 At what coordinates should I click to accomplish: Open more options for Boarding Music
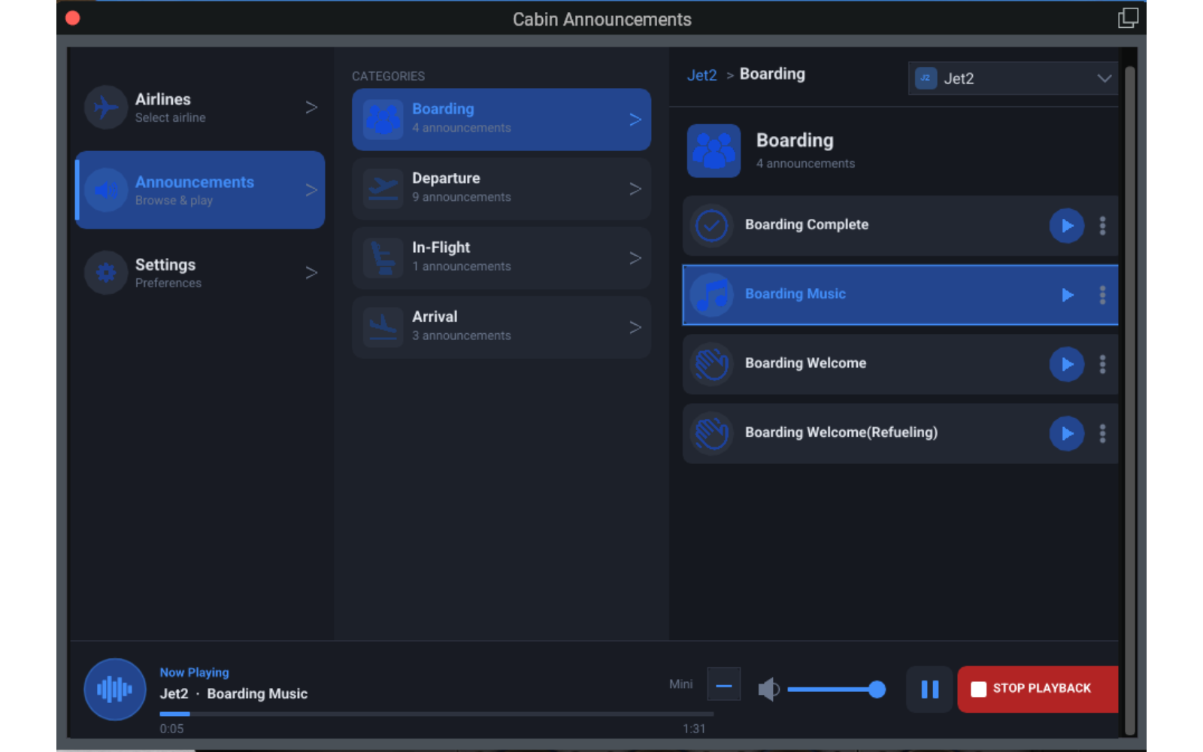1102,295
